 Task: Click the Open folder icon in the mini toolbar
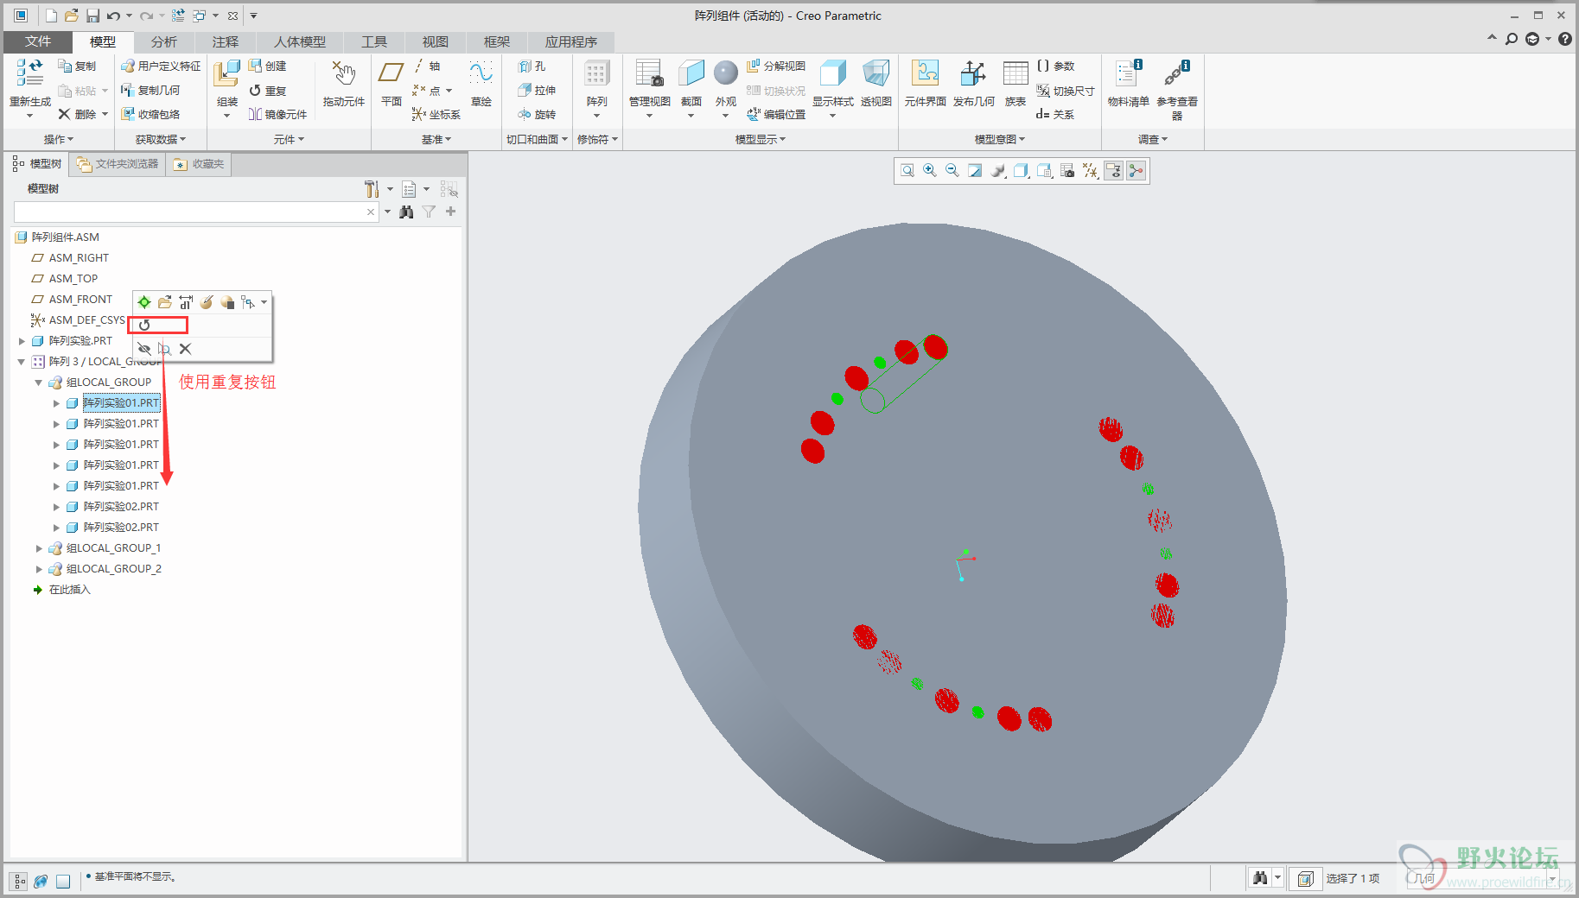coord(164,302)
